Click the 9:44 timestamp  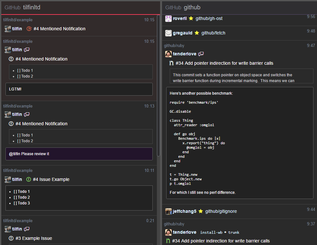tap(311, 209)
